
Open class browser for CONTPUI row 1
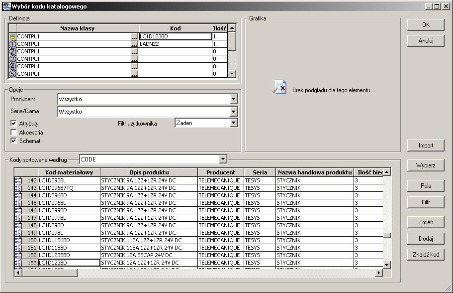tap(135, 44)
